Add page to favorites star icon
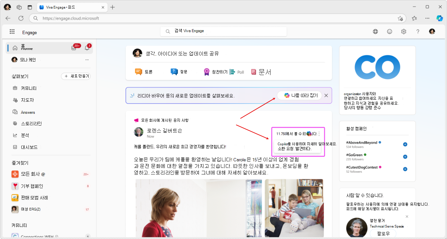 click(x=400, y=18)
